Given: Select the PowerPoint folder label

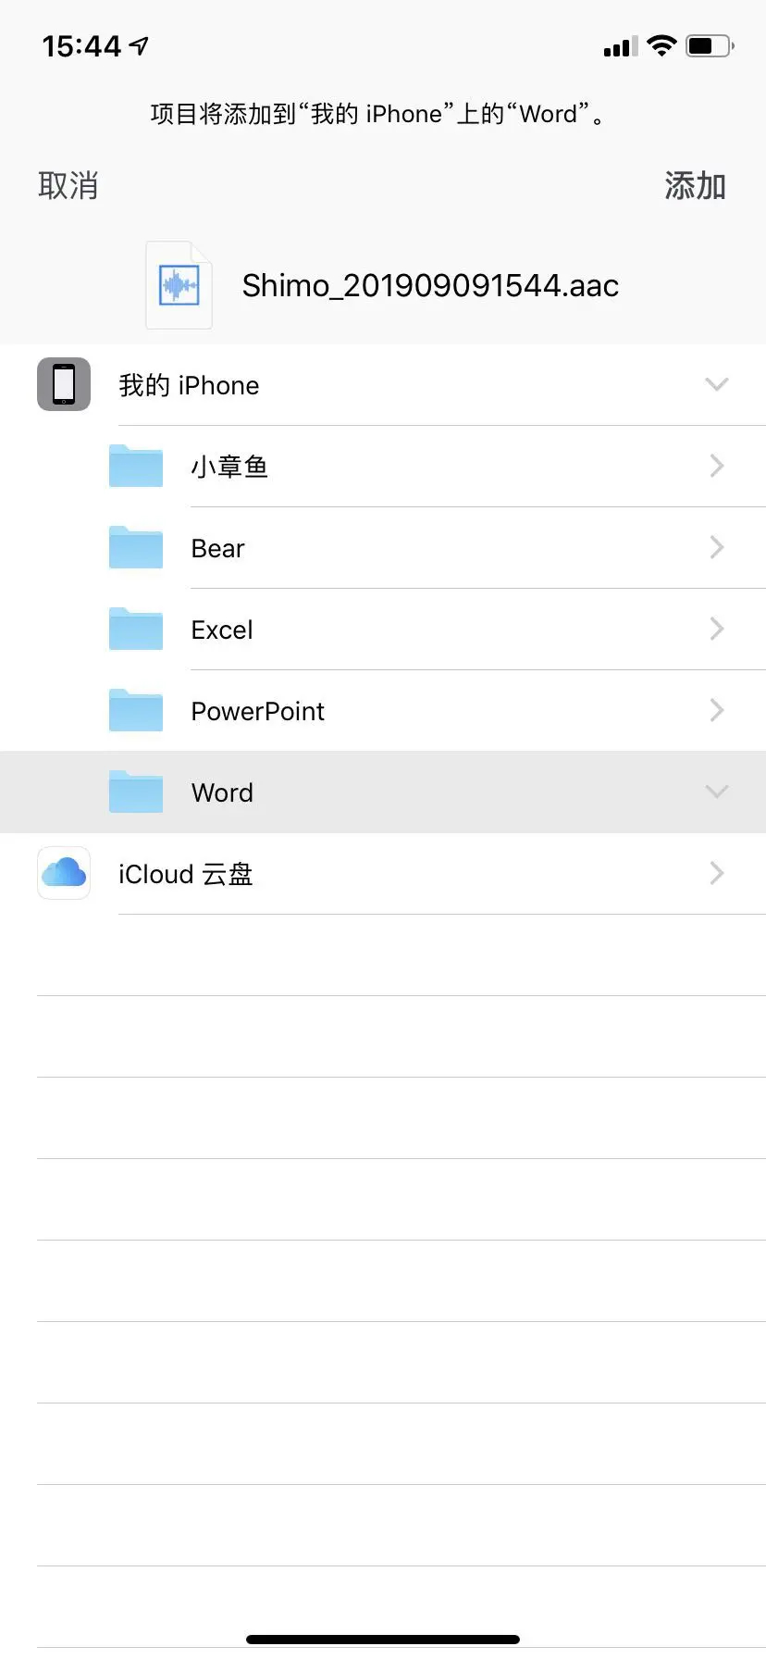Looking at the screenshot, I should pyautogui.click(x=257, y=711).
